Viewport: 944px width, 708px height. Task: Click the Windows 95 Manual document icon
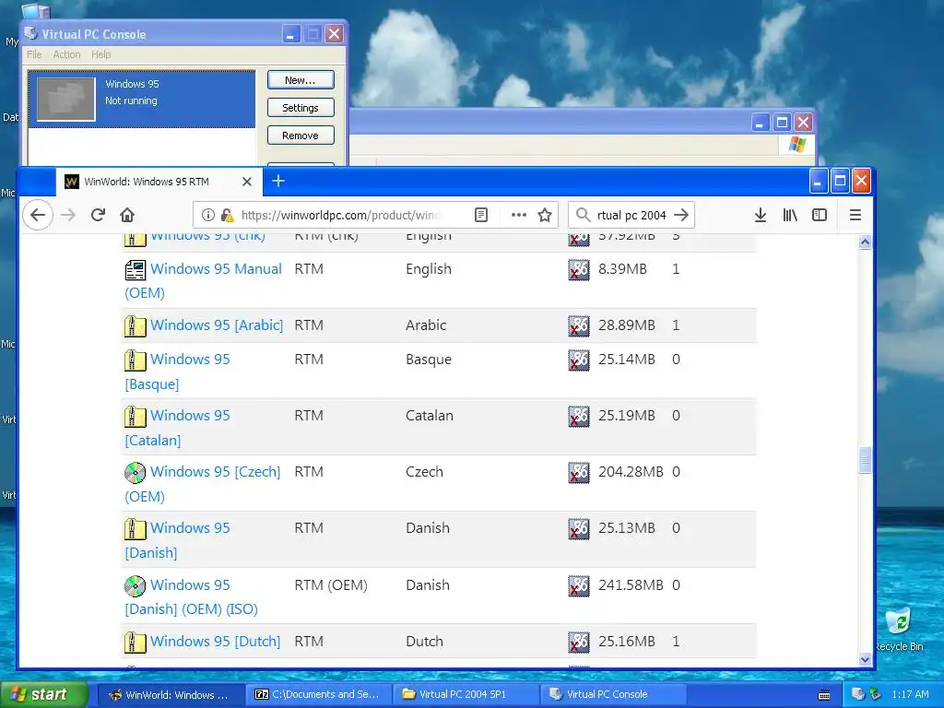coord(135,270)
